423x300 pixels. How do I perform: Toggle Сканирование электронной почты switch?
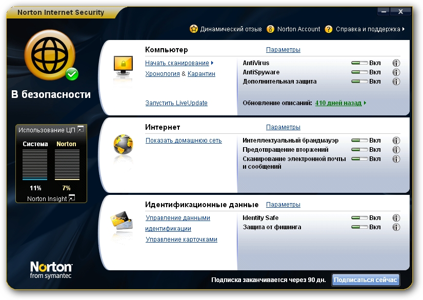[359, 159]
